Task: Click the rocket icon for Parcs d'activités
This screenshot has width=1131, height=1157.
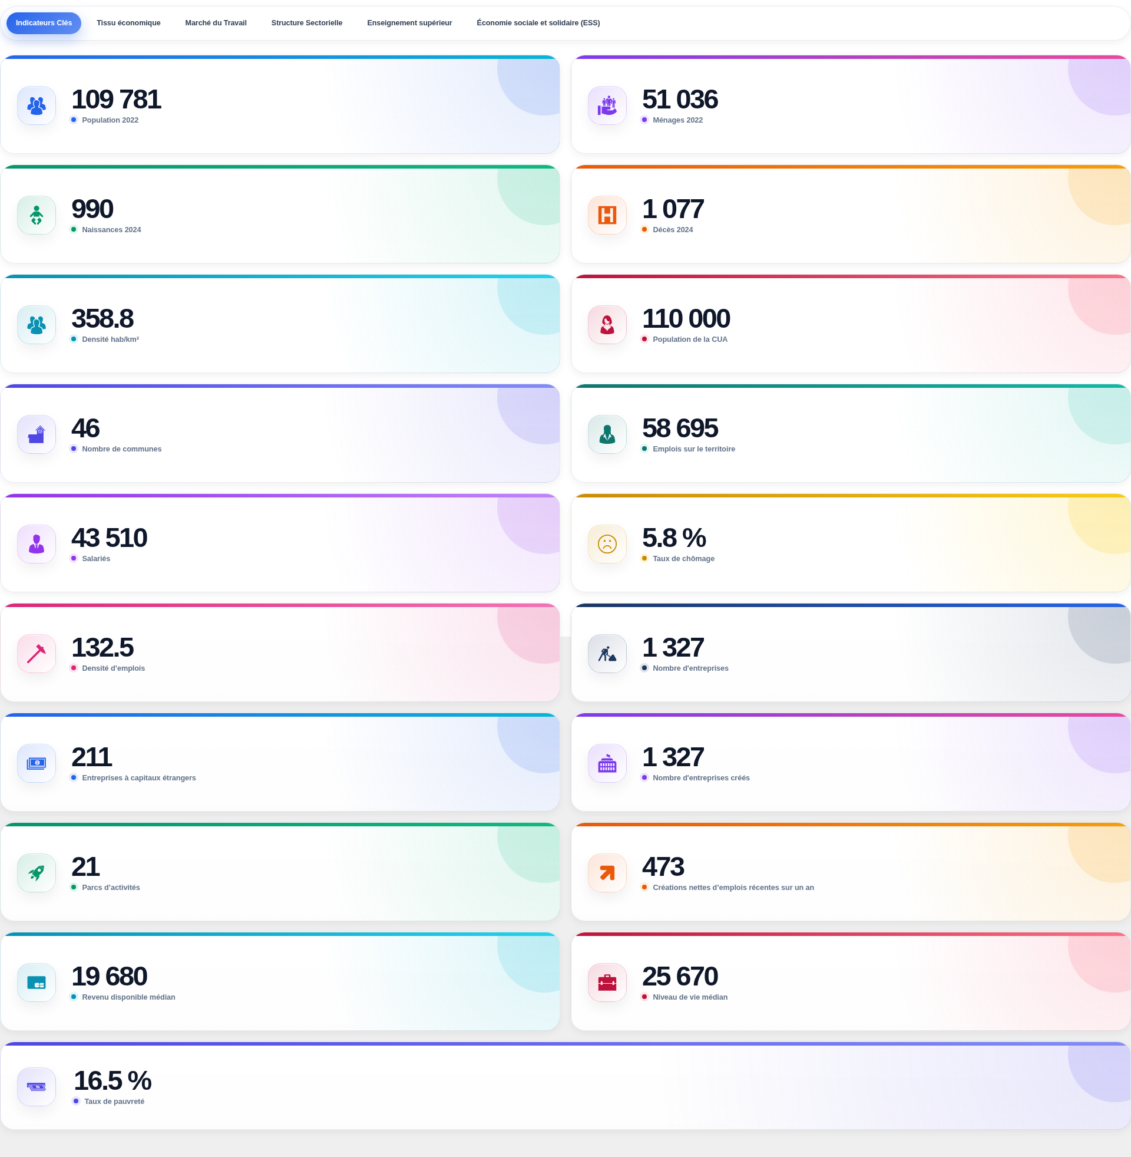Action: (37, 873)
